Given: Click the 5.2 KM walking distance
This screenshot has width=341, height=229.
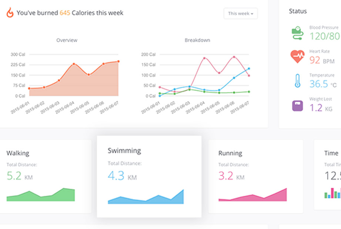Looking at the screenshot, I should pos(20,176).
